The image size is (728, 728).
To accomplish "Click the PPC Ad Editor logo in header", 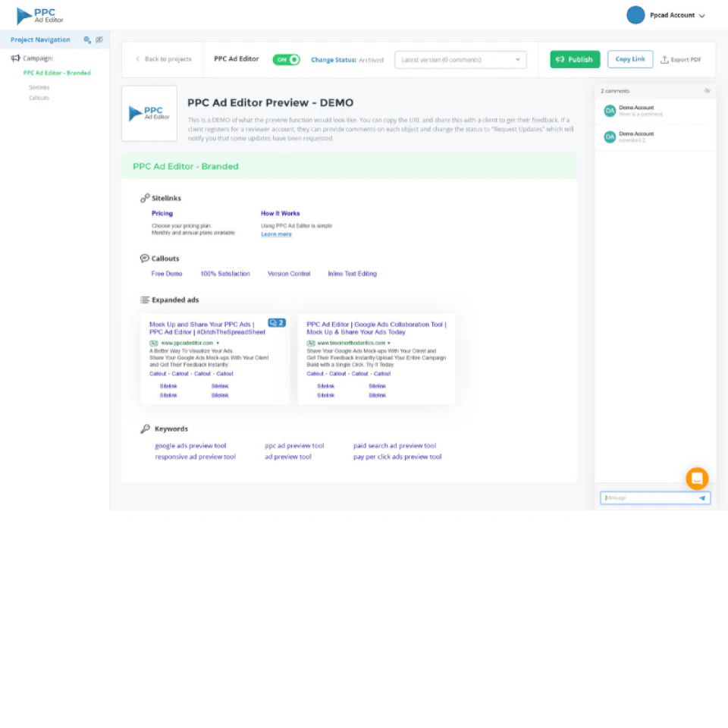I will click(x=40, y=16).
